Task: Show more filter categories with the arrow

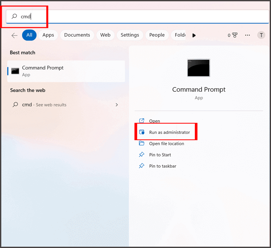Action: pyautogui.click(x=194, y=35)
